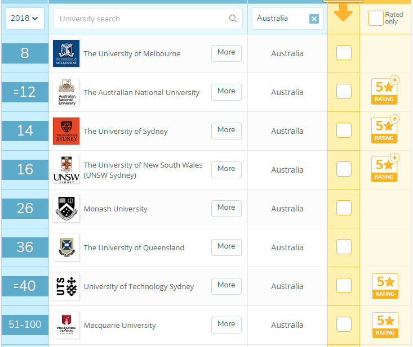Open Monash University crest logo
Viewport: 413px width, 347px height.
click(66, 209)
